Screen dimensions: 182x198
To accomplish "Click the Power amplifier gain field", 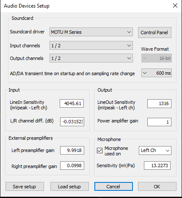I will coord(159,122).
